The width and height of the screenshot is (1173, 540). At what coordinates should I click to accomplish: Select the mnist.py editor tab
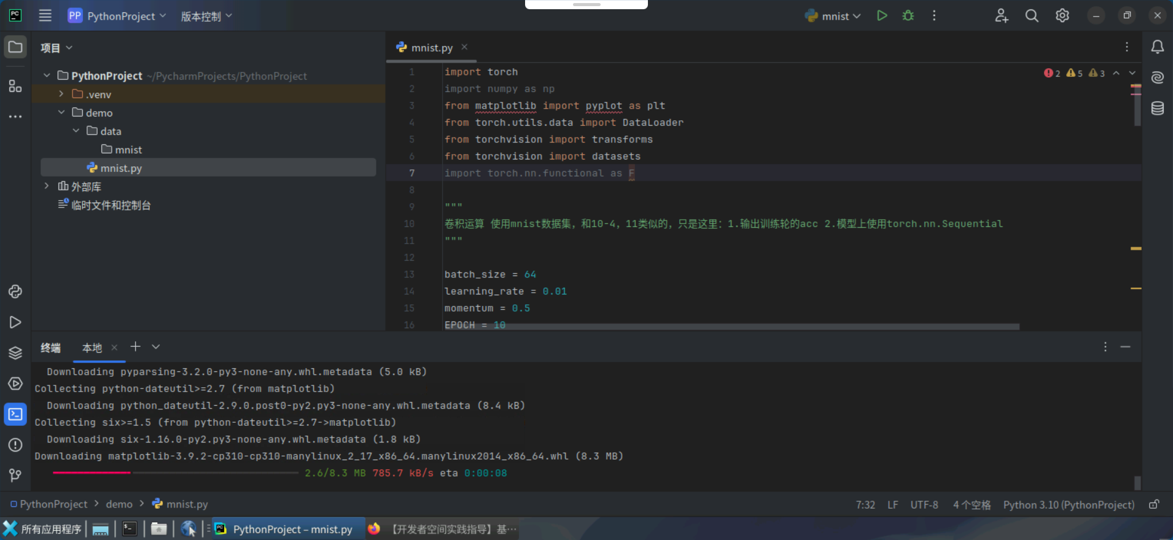[x=431, y=48]
